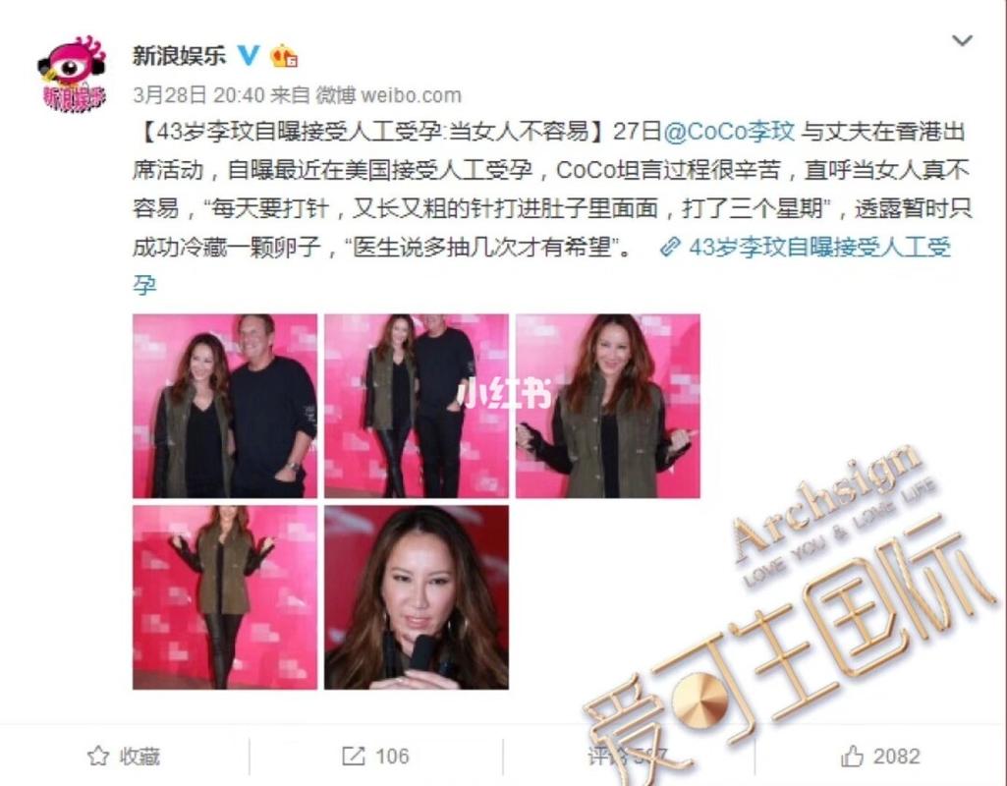Open the fourth photo with raised hands

click(x=225, y=597)
